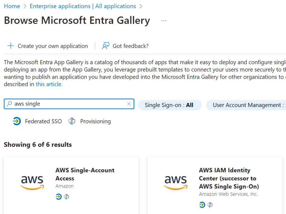Open Enterprise applications | All applications breadcrumb
The height and width of the screenshot is (214, 286).
[x=83, y=6]
